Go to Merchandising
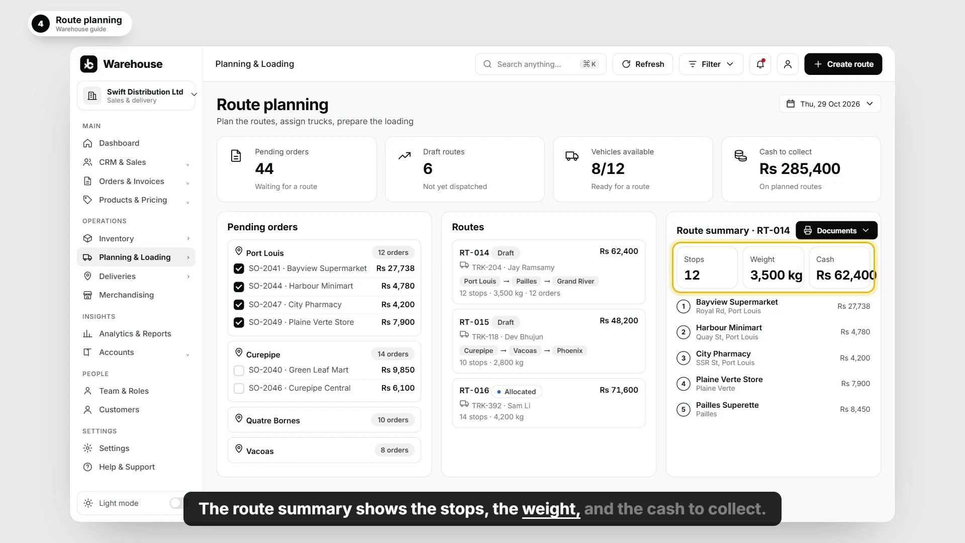The height and width of the screenshot is (543, 965). point(136,295)
